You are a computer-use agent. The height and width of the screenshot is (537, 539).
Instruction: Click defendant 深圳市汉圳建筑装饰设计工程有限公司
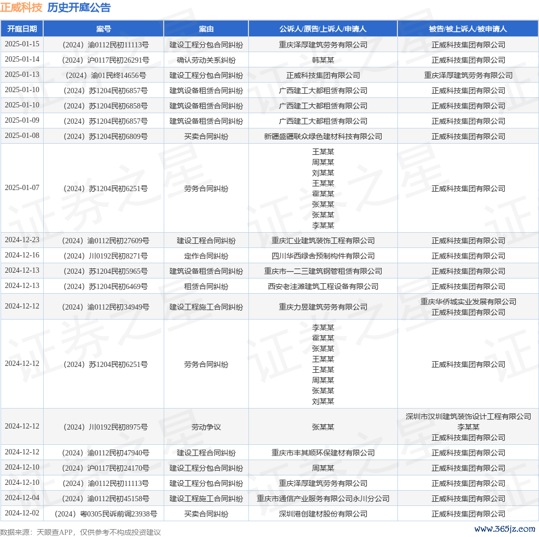468,416
